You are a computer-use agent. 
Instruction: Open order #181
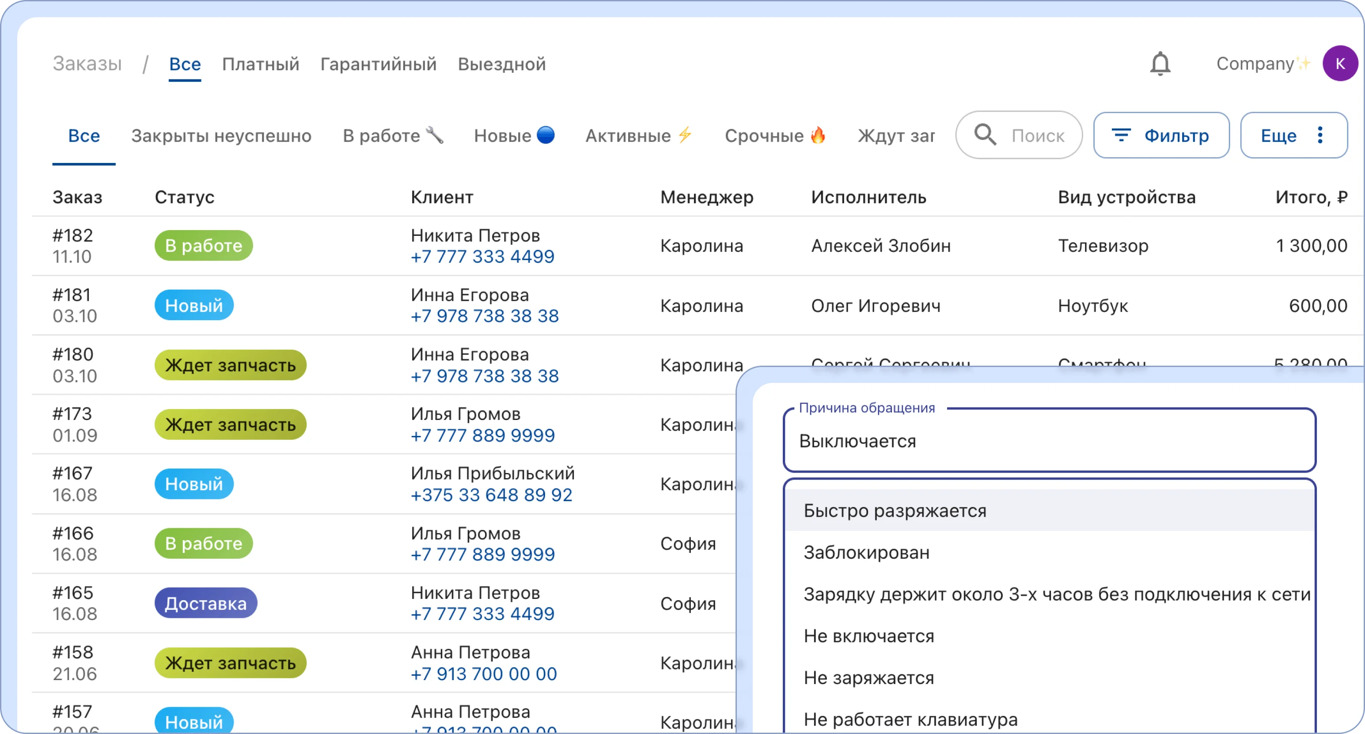coord(72,295)
